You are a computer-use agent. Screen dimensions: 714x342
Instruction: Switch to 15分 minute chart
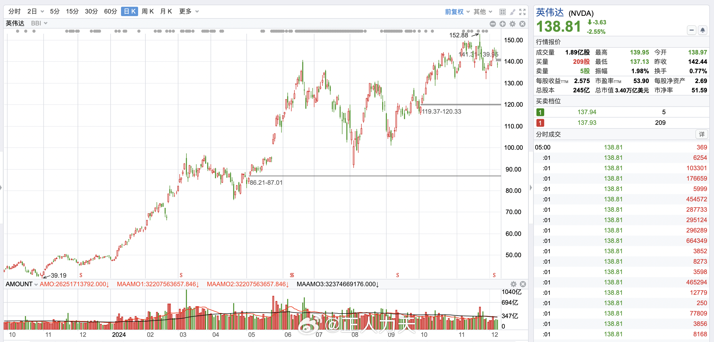coord(72,11)
